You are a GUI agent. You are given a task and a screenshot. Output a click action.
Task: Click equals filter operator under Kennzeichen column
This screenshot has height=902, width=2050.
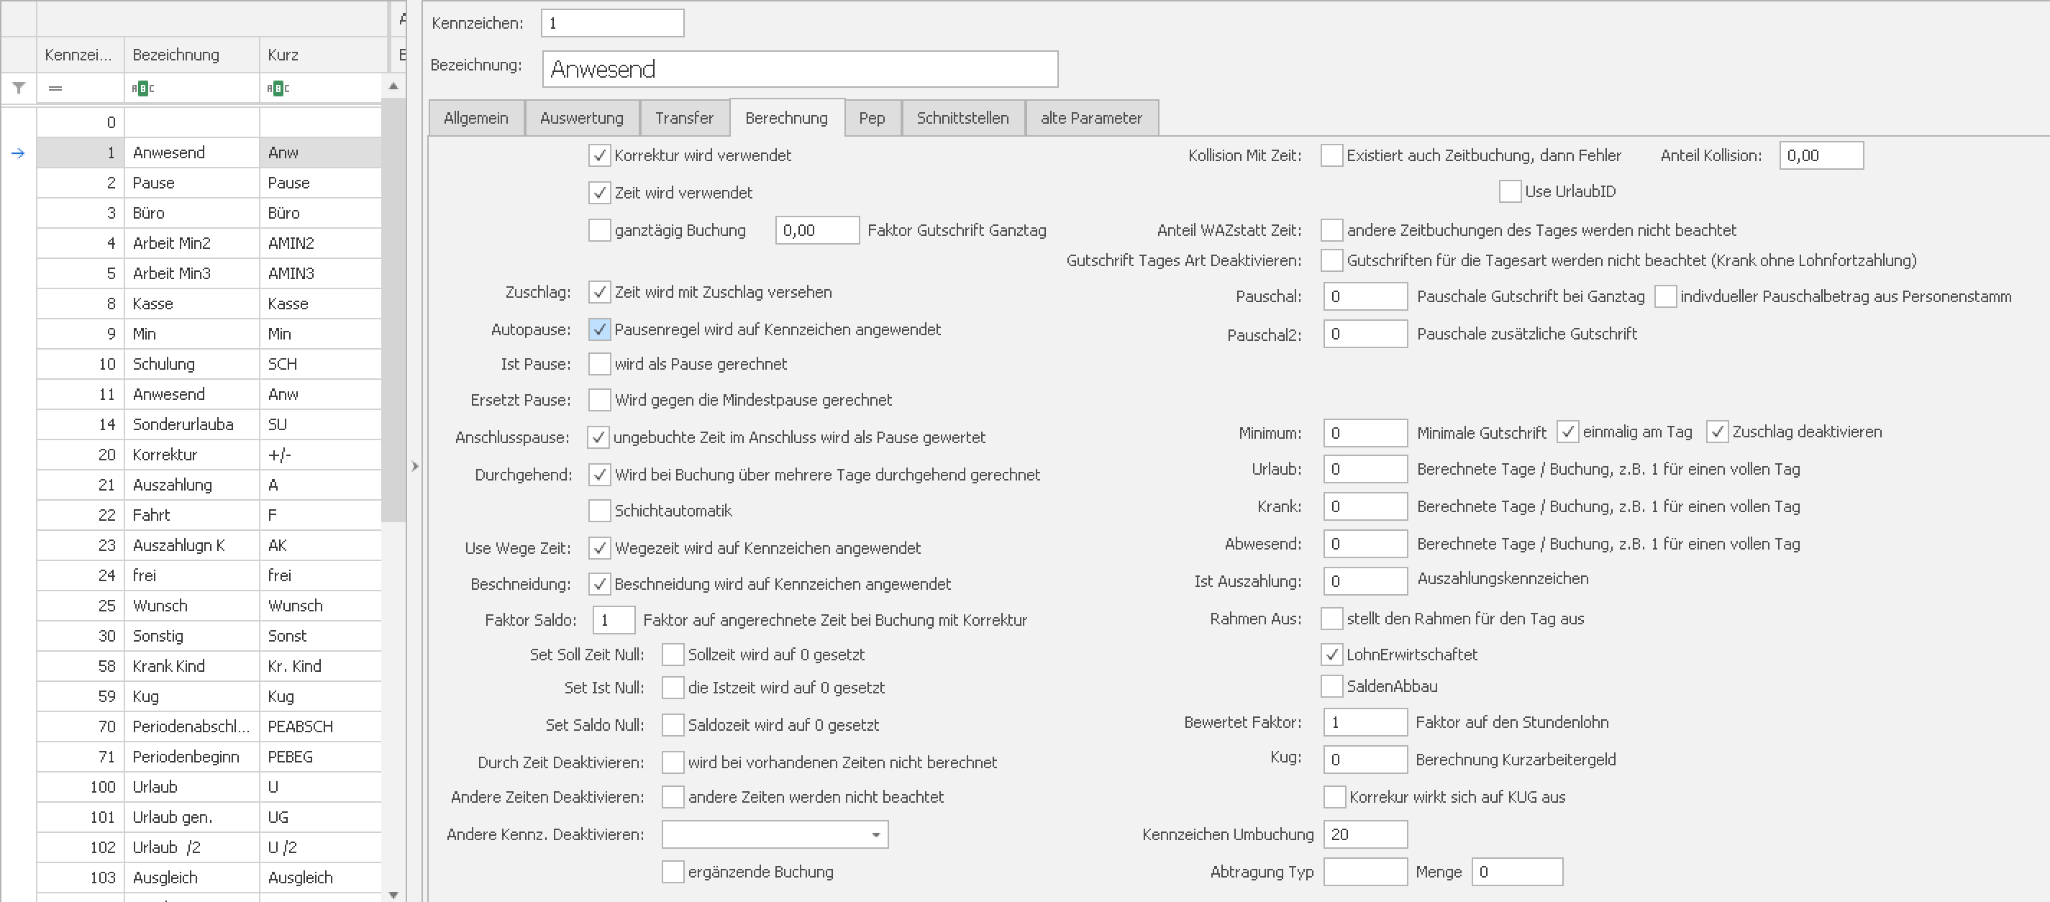[x=55, y=88]
